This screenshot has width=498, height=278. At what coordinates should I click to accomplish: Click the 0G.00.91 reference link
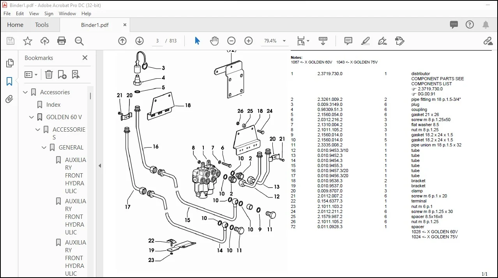click(x=426, y=94)
